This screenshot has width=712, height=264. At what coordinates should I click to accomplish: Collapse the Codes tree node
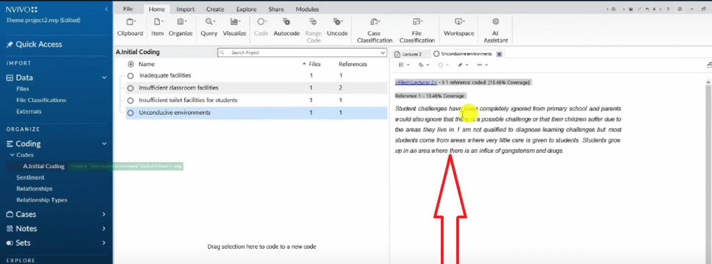[x=13, y=155]
